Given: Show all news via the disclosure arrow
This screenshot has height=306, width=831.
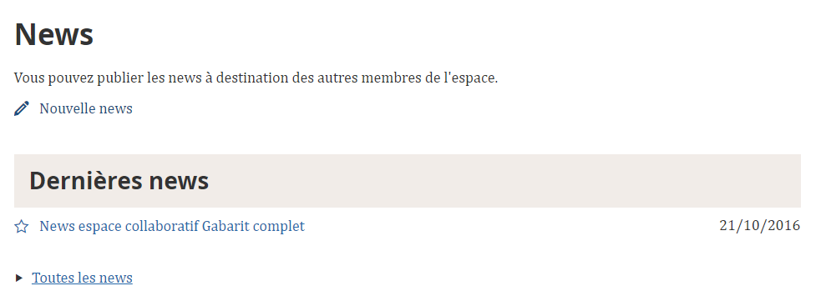Looking at the screenshot, I should tap(19, 278).
